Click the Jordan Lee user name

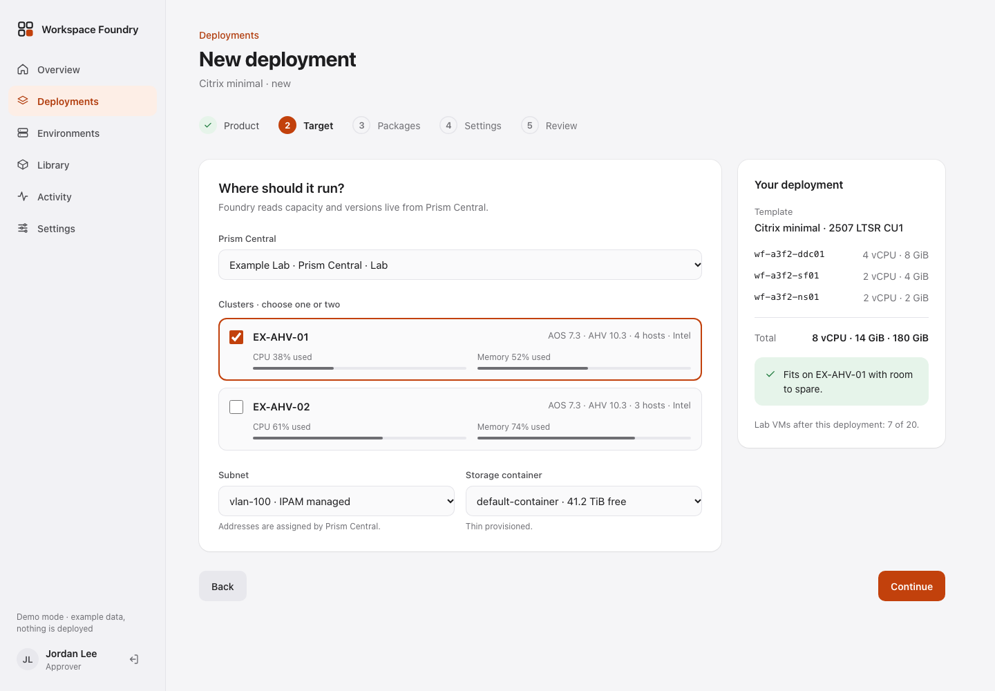coord(71,654)
